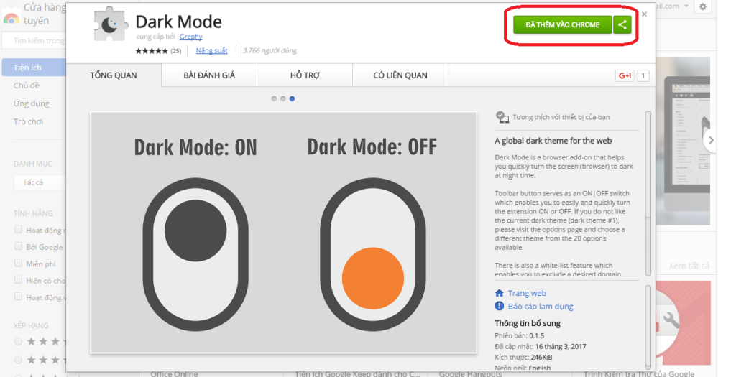Click the next arrow on the background carousel

[x=711, y=140]
